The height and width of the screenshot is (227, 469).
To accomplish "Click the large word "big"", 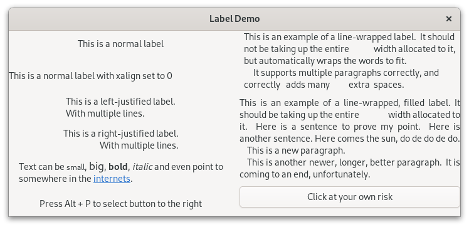I will pos(97,166).
